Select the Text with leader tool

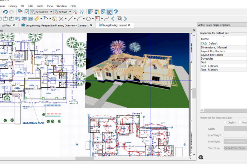tap(46, 19)
